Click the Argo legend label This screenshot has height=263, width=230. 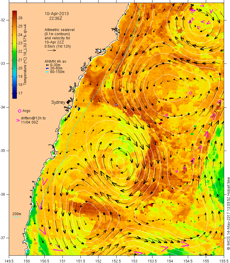tap(26, 111)
